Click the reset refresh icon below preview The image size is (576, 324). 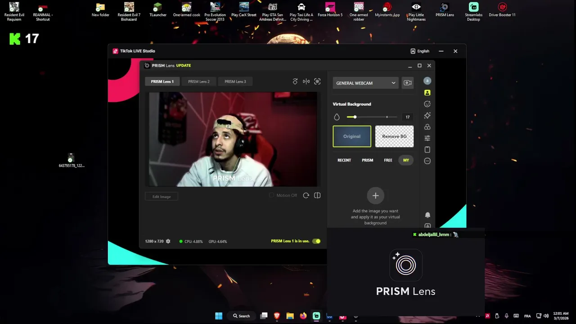306,195
